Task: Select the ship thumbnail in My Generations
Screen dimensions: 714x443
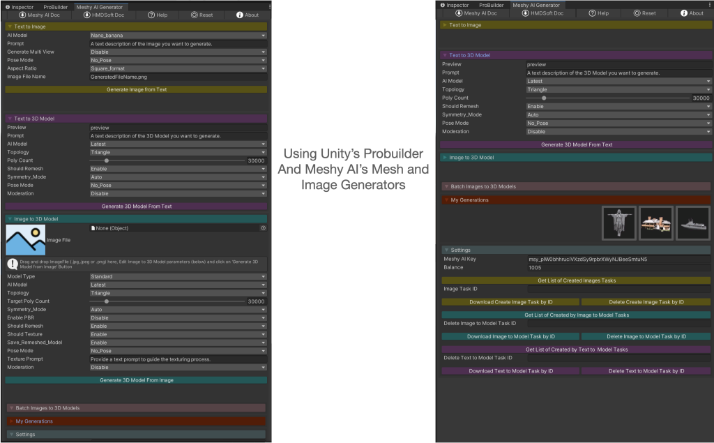Action: click(692, 223)
